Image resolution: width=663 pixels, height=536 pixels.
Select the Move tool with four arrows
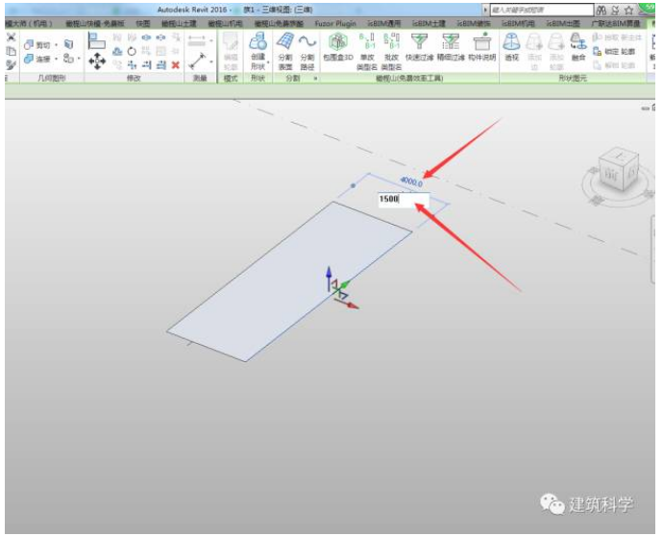[97, 61]
